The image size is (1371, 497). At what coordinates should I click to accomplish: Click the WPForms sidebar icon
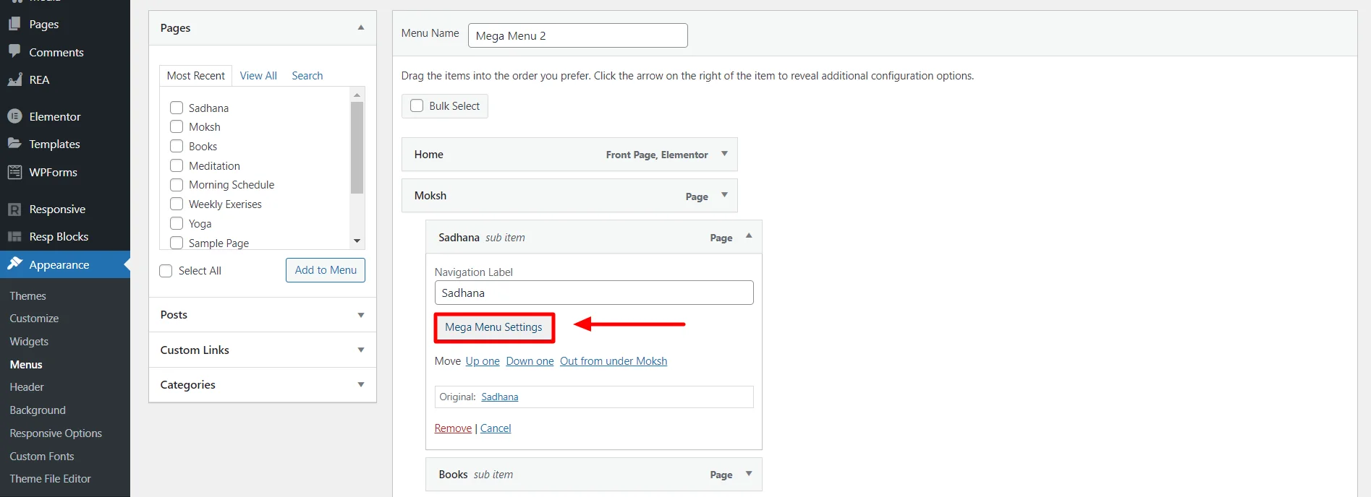(14, 172)
